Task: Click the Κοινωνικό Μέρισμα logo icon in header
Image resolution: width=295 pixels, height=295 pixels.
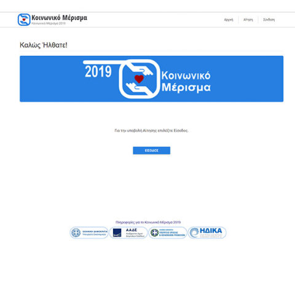Action: [24, 20]
